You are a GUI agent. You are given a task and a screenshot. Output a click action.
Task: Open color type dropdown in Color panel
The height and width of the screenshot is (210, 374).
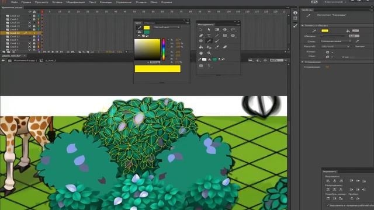(167, 27)
